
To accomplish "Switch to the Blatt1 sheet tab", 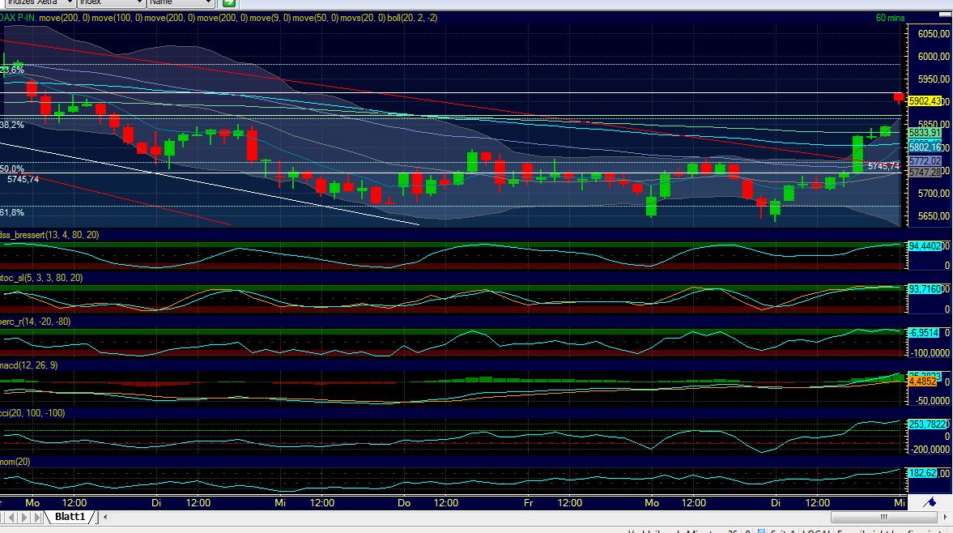I will point(70,516).
